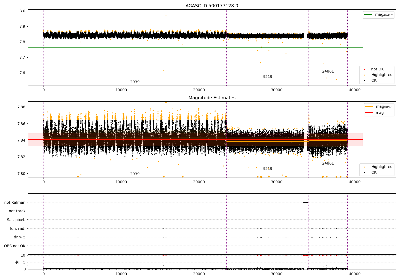Click the 'AGASC ID 500177128.0' plot title

212,6
